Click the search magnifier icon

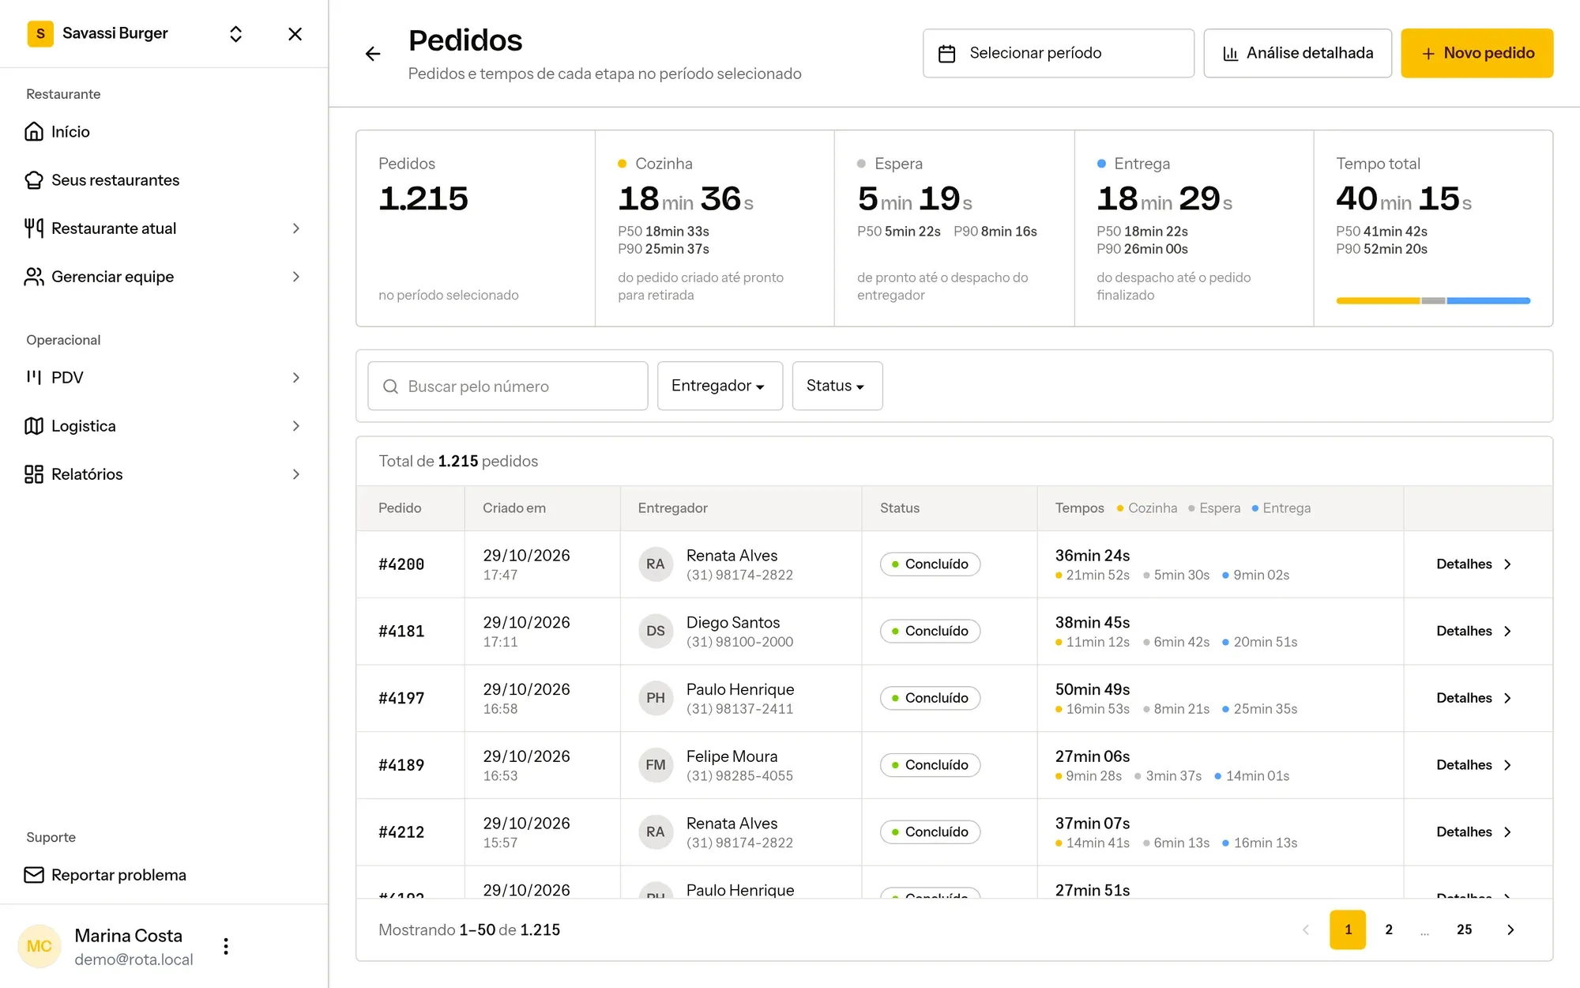click(x=390, y=386)
